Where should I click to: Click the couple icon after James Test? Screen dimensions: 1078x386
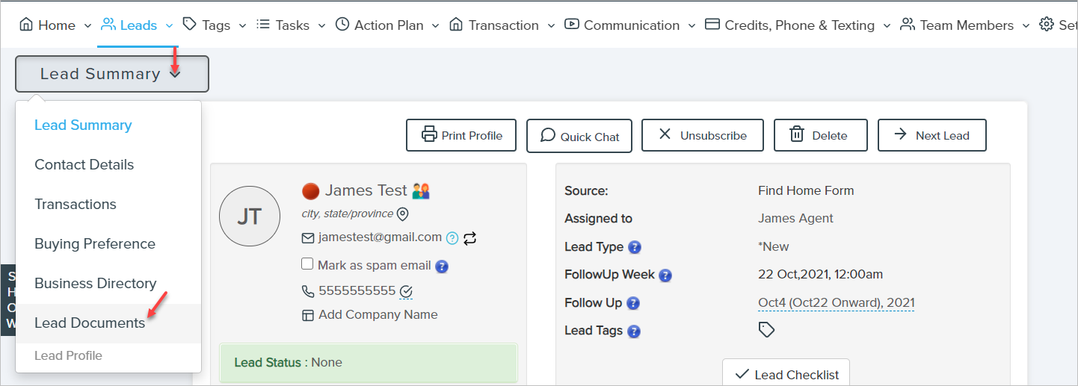click(422, 191)
